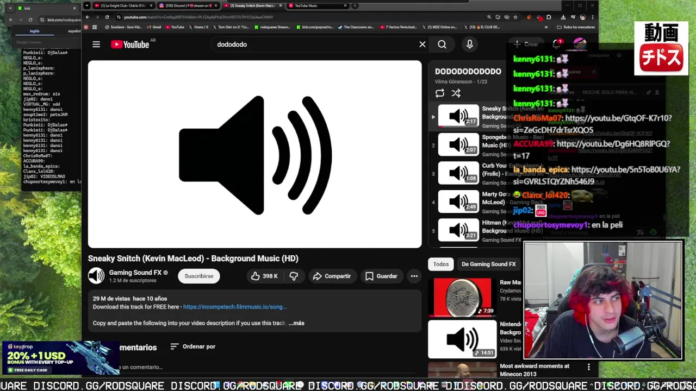Click the video title 'Sneaky Snitch (Kevin MacLeod)'
This screenshot has width=696, height=391.
tap(193, 258)
